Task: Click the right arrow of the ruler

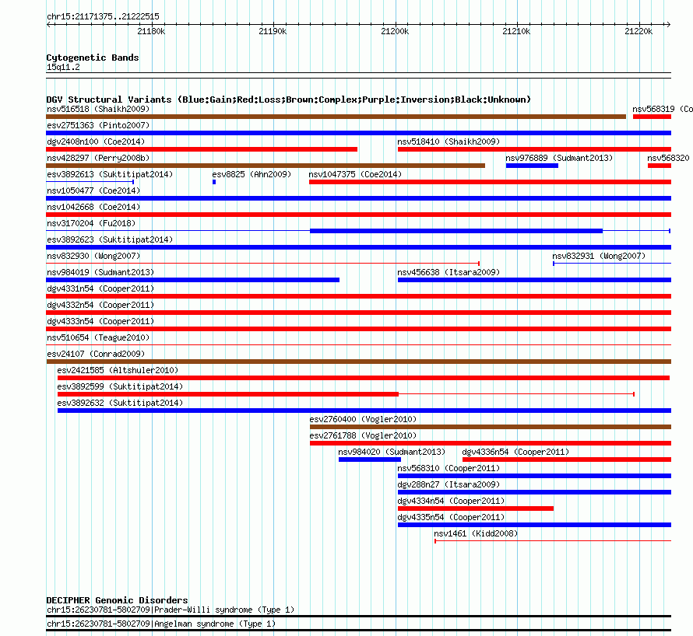Action: (x=668, y=24)
